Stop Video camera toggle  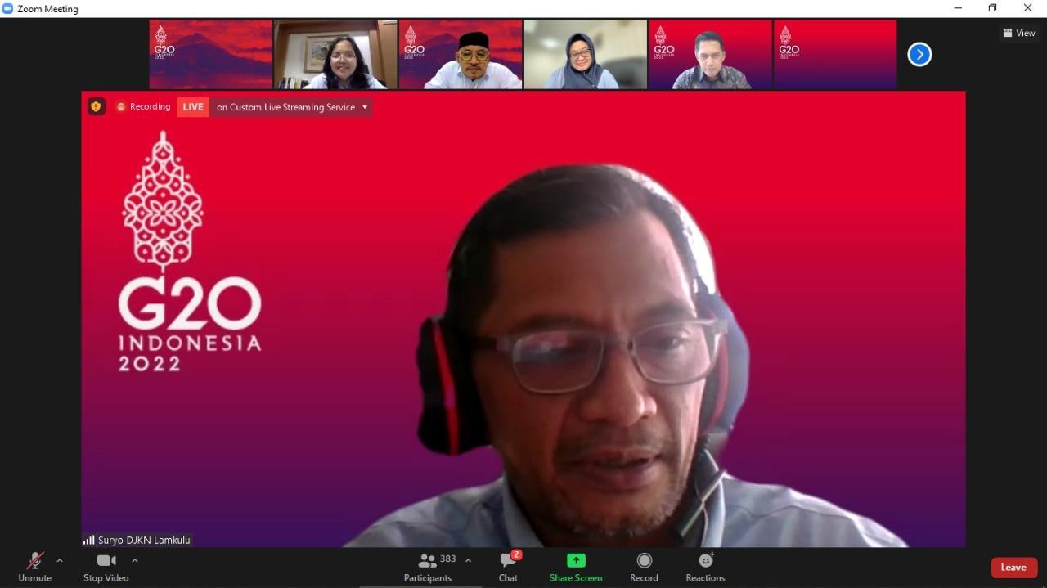(x=106, y=566)
